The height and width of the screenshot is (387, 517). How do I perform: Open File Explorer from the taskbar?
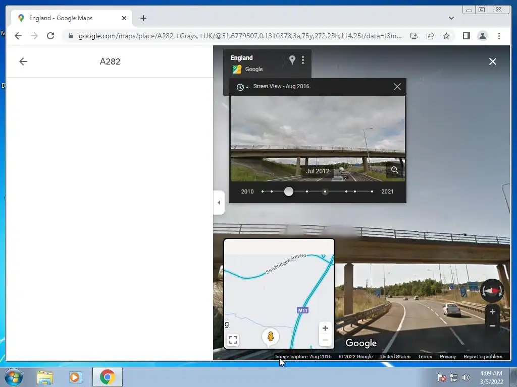45,377
